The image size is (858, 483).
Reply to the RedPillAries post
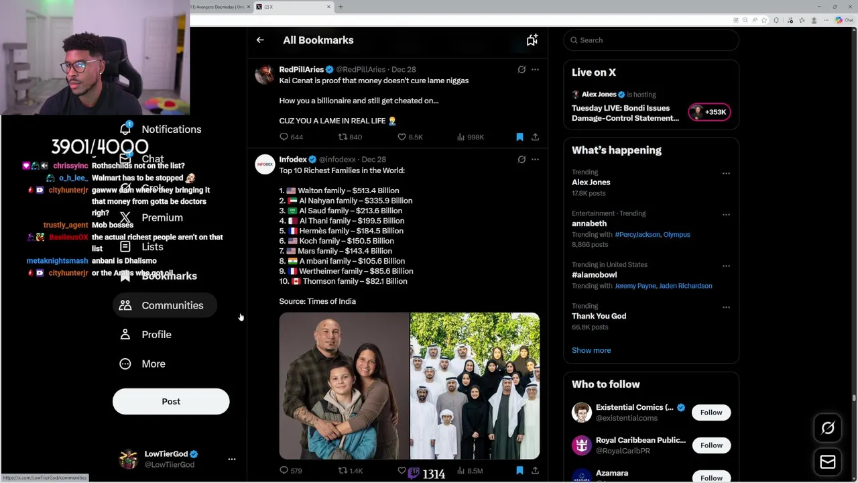tap(291, 137)
